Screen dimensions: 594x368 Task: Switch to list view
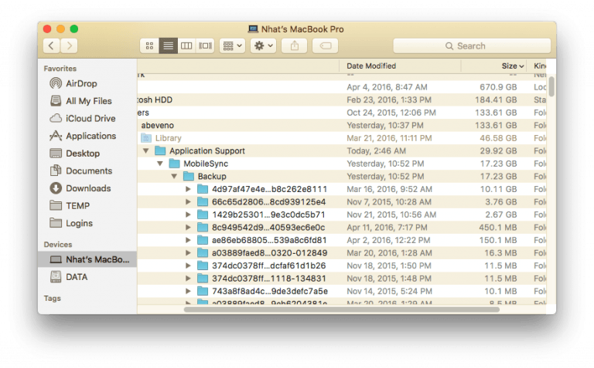[x=168, y=46]
